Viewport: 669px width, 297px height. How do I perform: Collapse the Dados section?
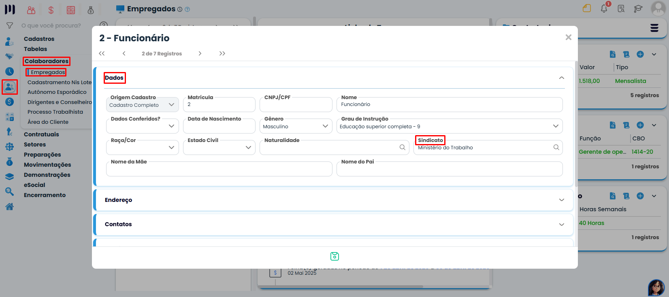pos(561,78)
